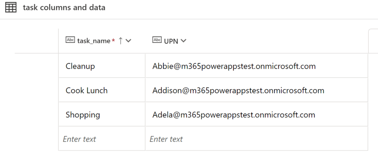Click the Abc text-type icon for UPN

(x=157, y=40)
